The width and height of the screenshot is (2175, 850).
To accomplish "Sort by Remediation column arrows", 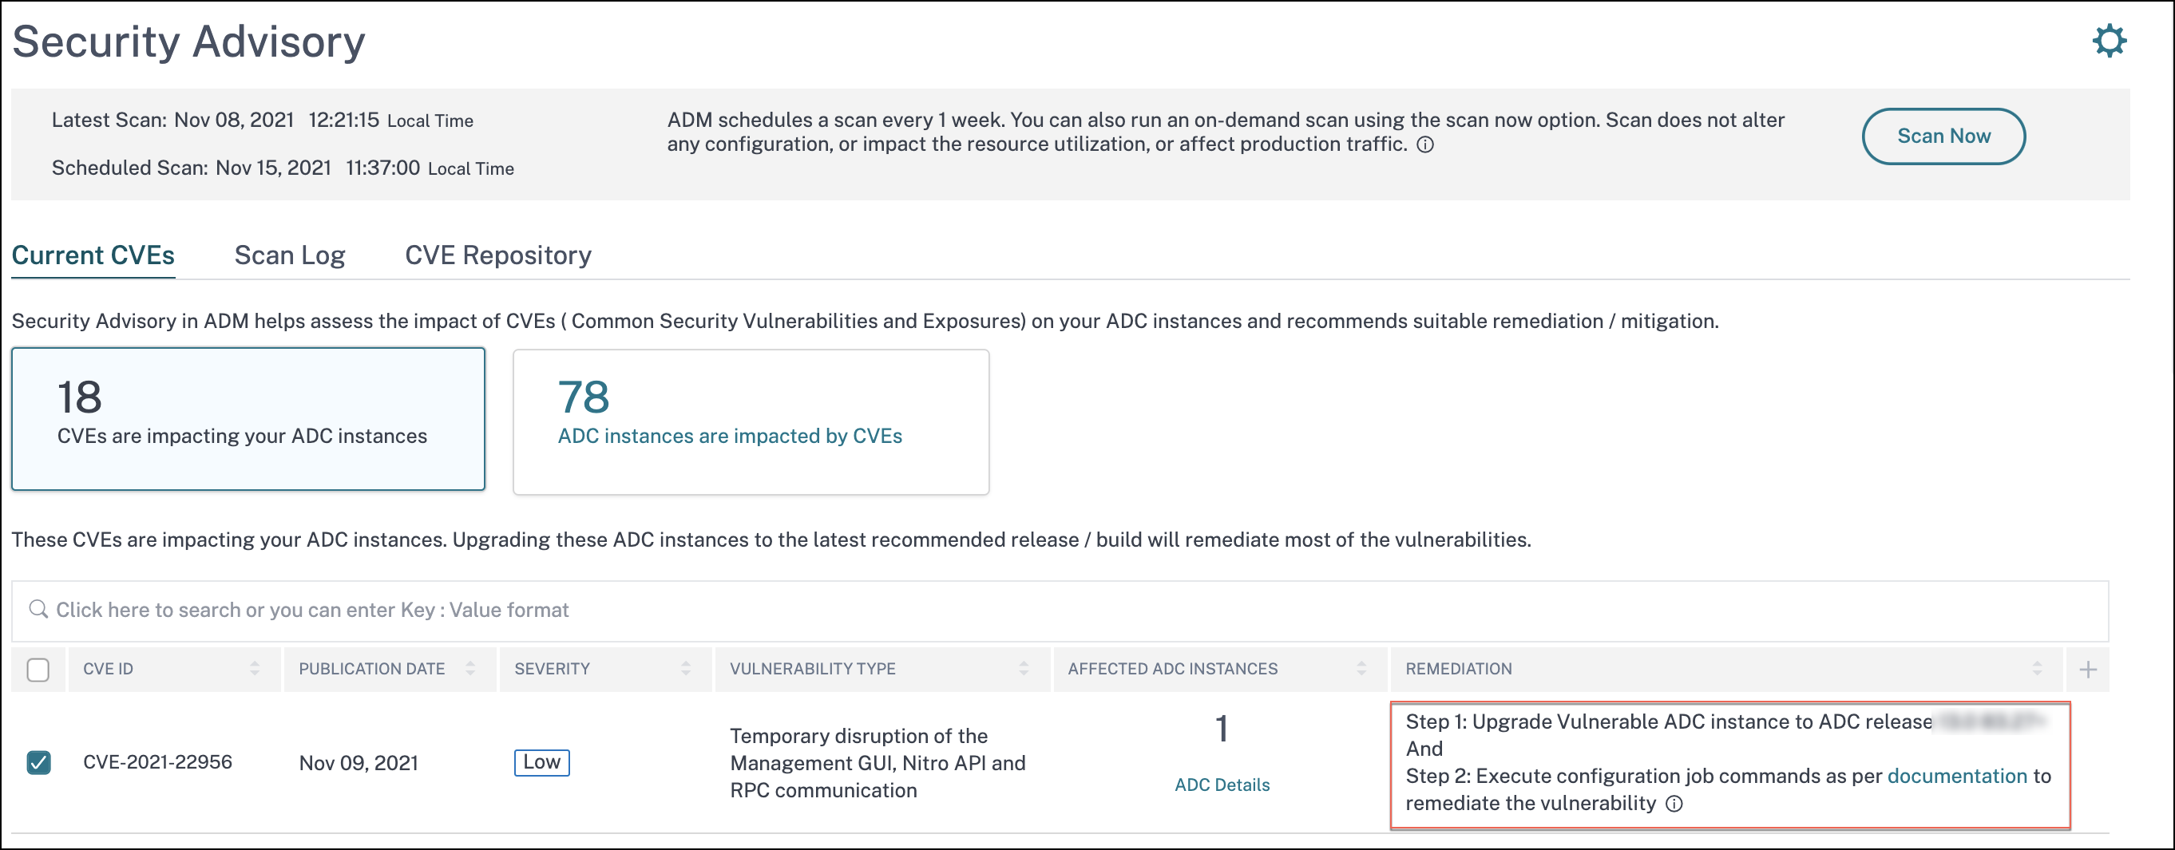I will (x=2037, y=669).
